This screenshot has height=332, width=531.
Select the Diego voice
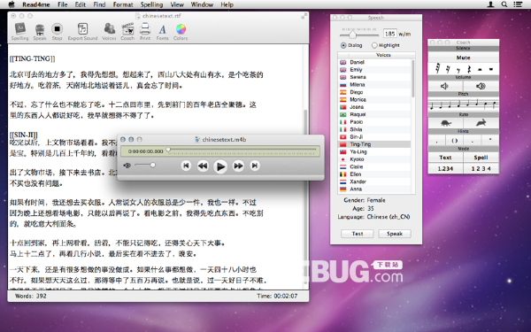pos(374,92)
